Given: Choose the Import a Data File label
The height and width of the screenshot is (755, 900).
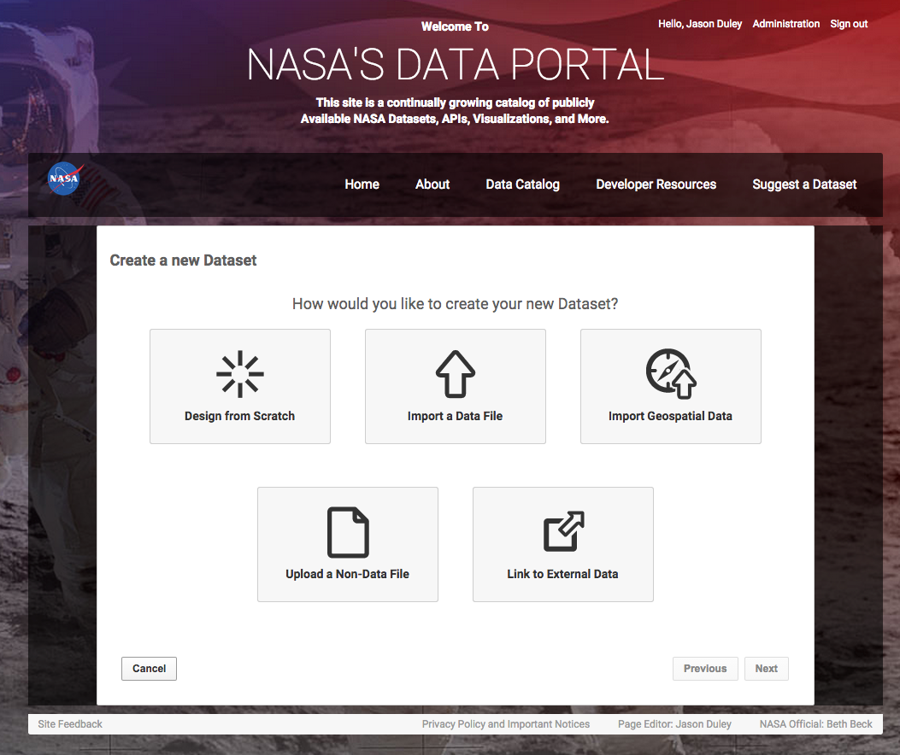Looking at the screenshot, I should click(456, 416).
